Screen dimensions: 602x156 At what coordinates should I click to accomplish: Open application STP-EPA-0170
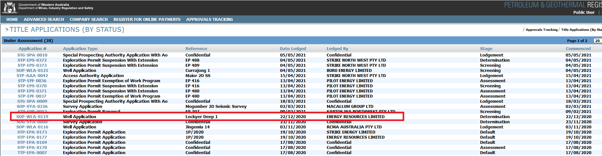pos(32,148)
